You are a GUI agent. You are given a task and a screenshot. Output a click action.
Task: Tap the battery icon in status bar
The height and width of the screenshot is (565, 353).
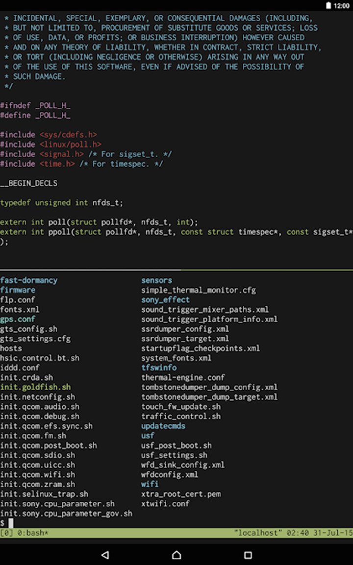click(328, 4)
